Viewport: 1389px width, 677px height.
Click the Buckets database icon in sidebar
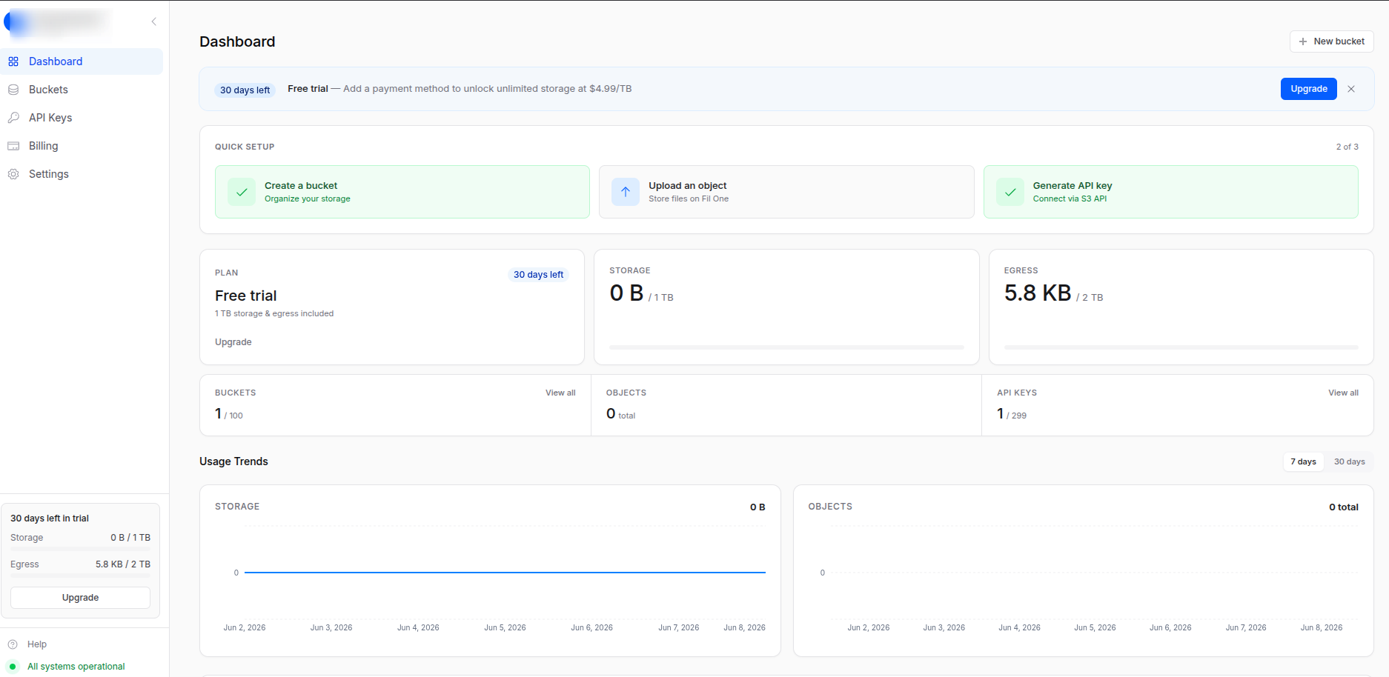(x=13, y=90)
